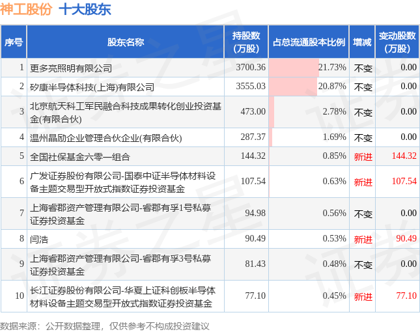Click the 十大股东 heading
The width and height of the screenshot is (420, 332).
tap(85, 10)
